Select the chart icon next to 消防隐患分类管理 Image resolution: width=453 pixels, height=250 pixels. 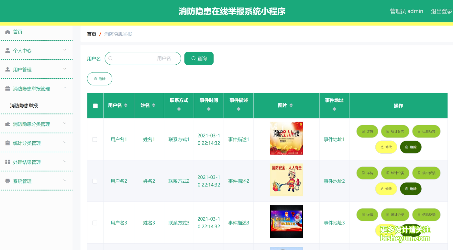(x=7, y=124)
